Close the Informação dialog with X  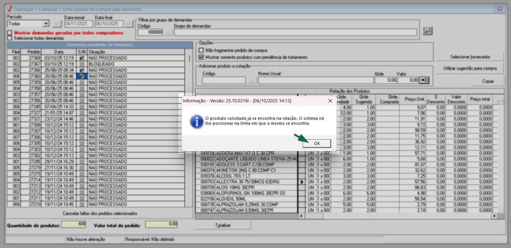click(330, 101)
